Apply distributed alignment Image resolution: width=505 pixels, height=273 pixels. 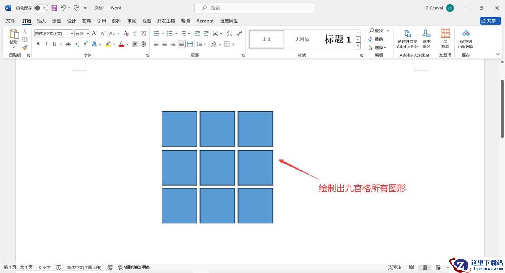tap(190, 44)
